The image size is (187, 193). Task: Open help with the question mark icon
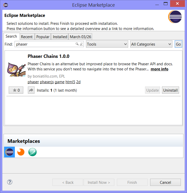coord(10,182)
